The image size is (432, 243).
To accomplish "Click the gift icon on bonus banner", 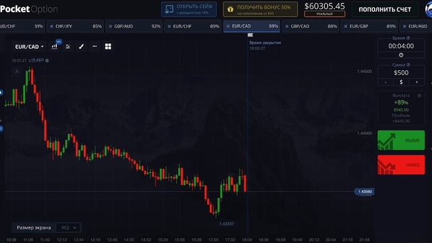I will pyautogui.click(x=230, y=9).
